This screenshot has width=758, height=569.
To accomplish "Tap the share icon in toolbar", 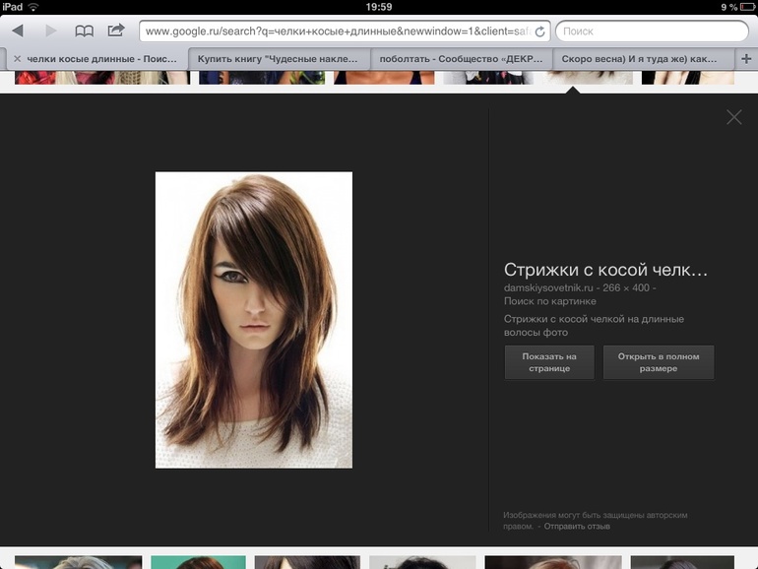I will pyautogui.click(x=116, y=32).
